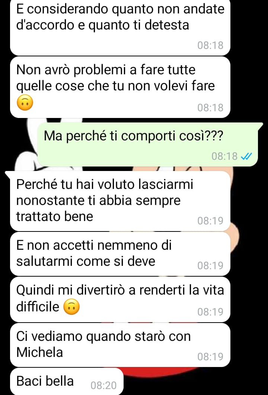The width and height of the screenshot is (268, 395).
Task: Select the "Non avrò problemi a fare tutte" message
Action: (x=120, y=87)
